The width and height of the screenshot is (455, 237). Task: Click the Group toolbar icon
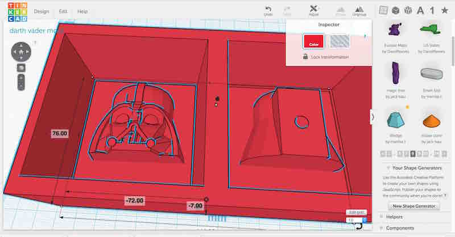[341, 11]
